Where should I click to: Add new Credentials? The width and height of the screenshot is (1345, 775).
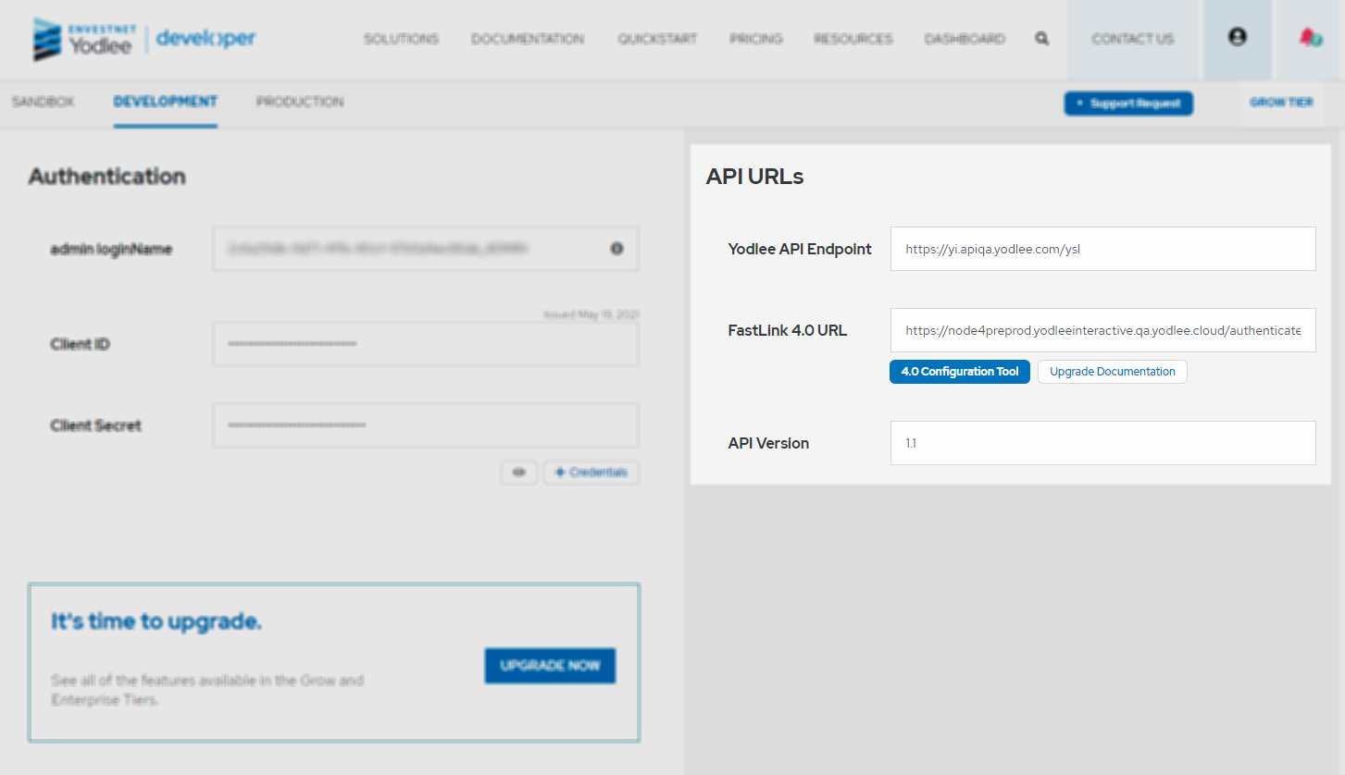591,473
